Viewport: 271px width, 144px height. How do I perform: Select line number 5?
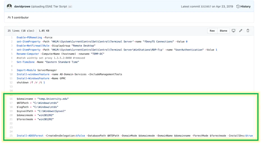[x=12, y=54]
